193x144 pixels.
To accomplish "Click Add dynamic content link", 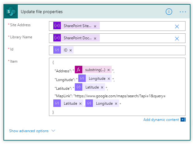I will pos(161,120).
